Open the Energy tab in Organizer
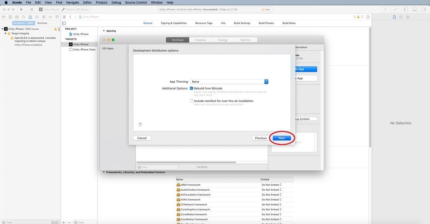This screenshot has width=430, height=224. pyautogui.click(x=223, y=40)
